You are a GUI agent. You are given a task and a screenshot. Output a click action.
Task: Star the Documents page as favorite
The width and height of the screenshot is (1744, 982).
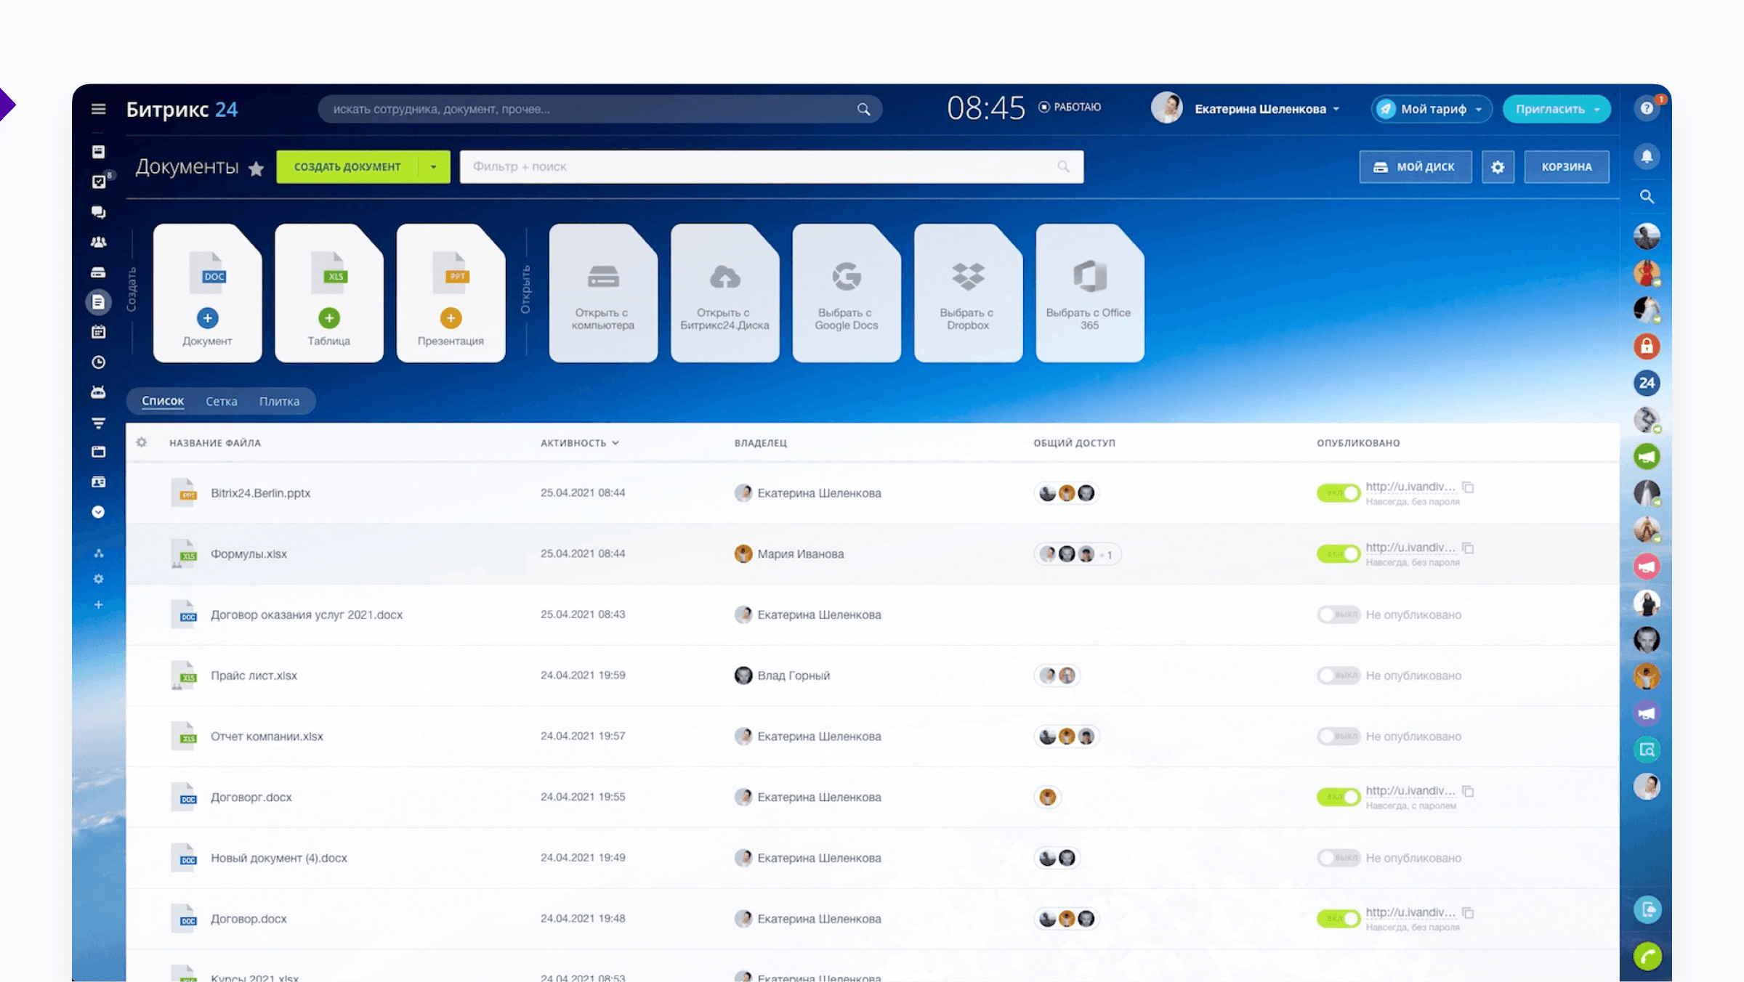click(256, 169)
